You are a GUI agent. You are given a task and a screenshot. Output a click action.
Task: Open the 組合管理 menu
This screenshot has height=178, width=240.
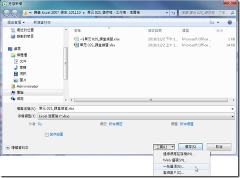pos(16,22)
